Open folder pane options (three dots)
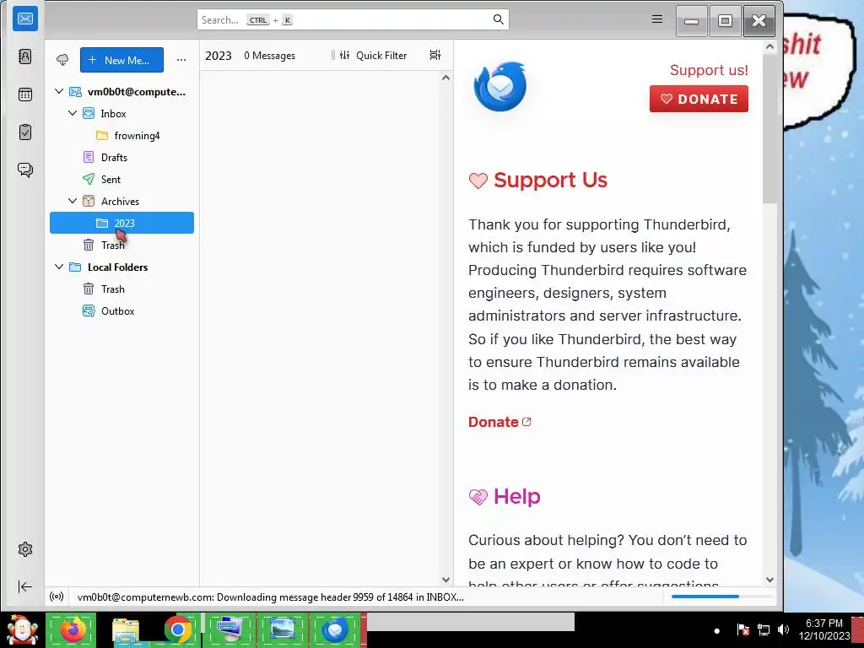864x648 pixels. tap(181, 60)
